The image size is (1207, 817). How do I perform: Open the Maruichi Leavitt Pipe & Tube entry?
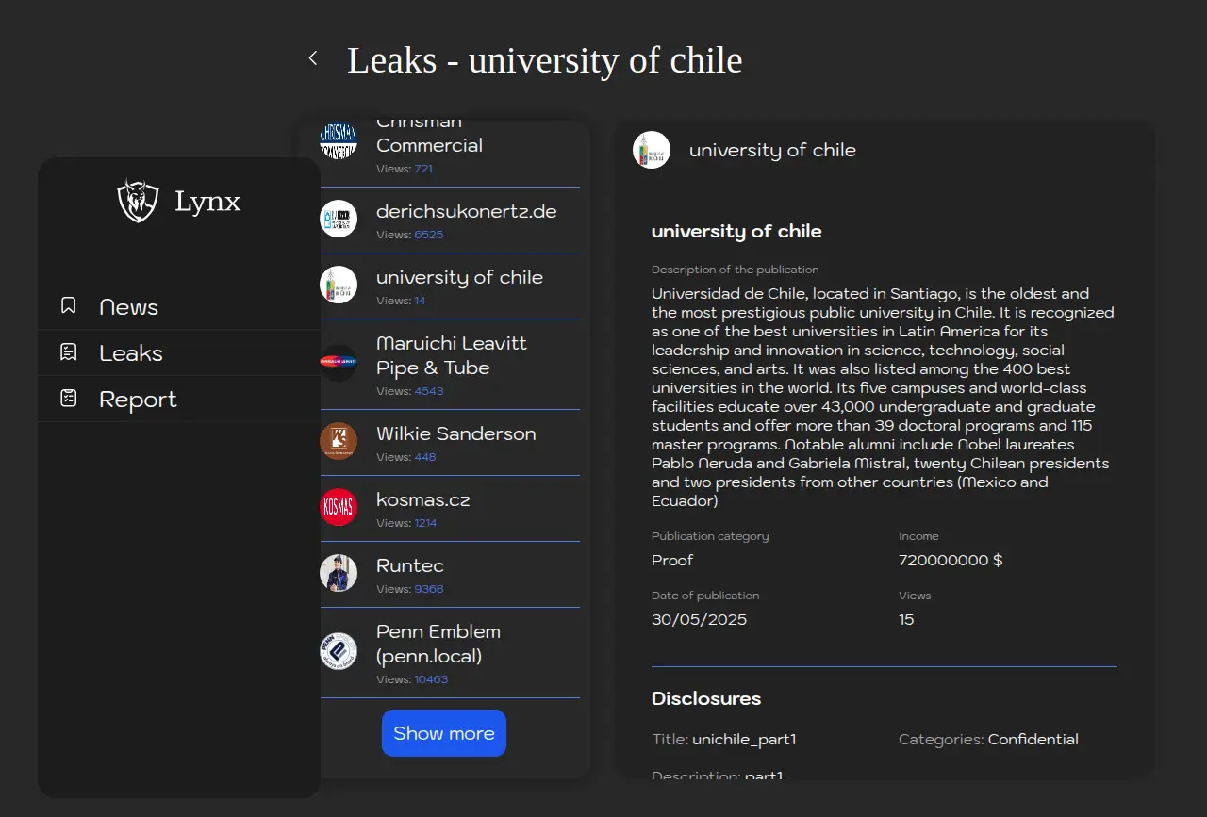coord(452,356)
